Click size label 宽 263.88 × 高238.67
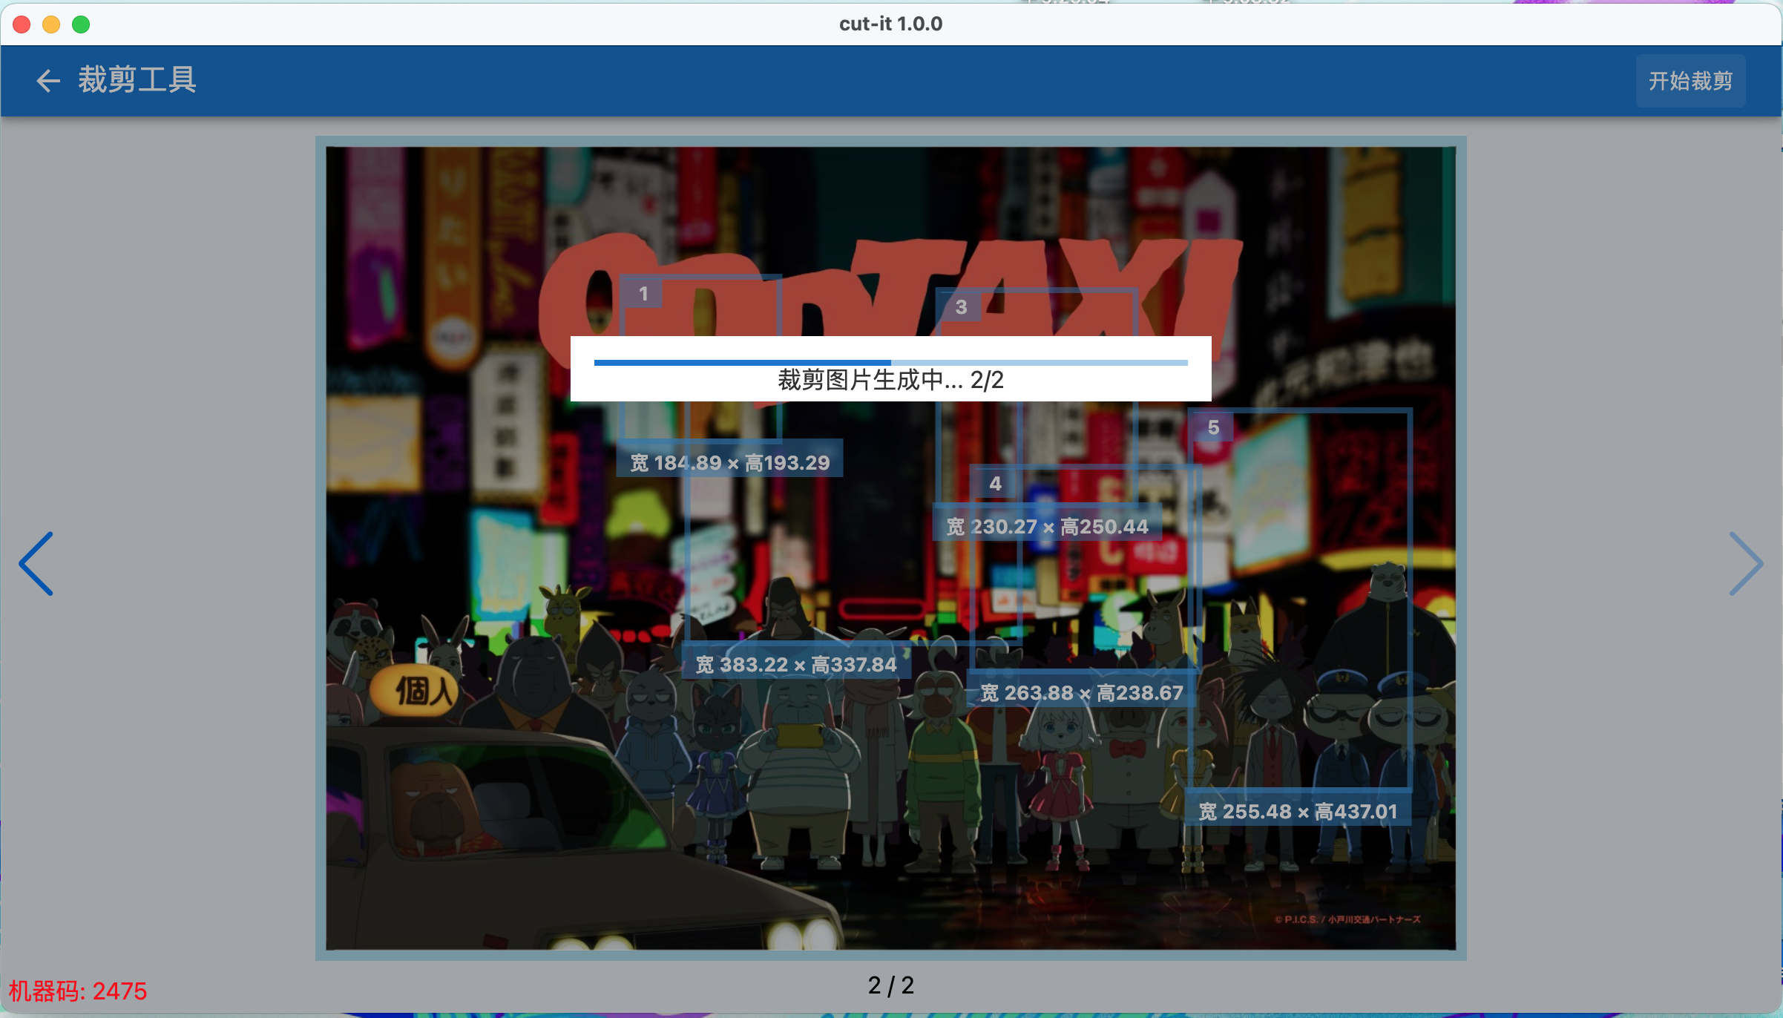 point(1081,693)
